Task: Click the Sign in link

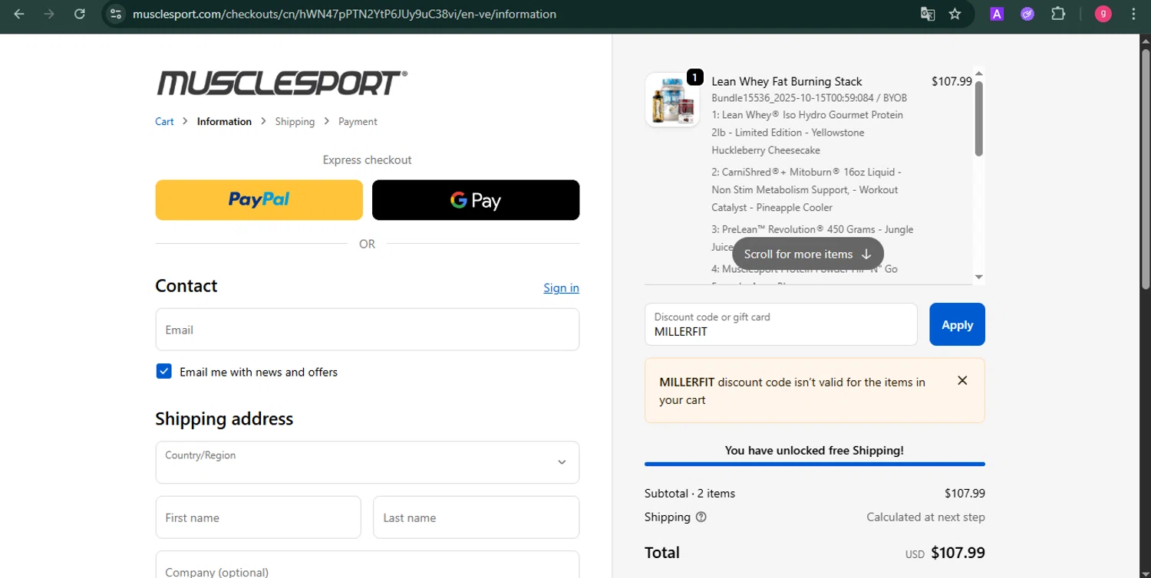Action: 561,287
